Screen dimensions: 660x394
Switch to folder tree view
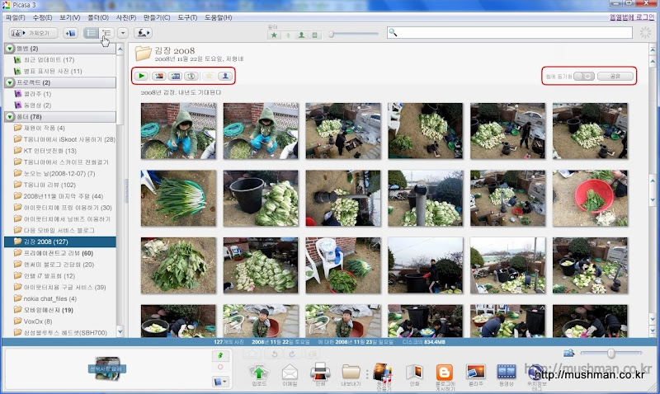click(106, 33)
